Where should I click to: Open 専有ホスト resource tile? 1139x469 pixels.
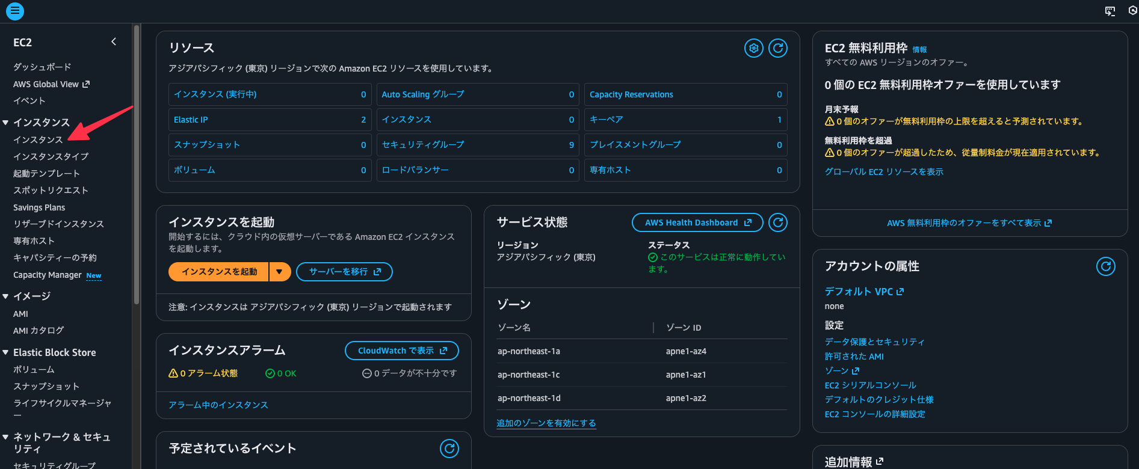click(x=686, y=170)
